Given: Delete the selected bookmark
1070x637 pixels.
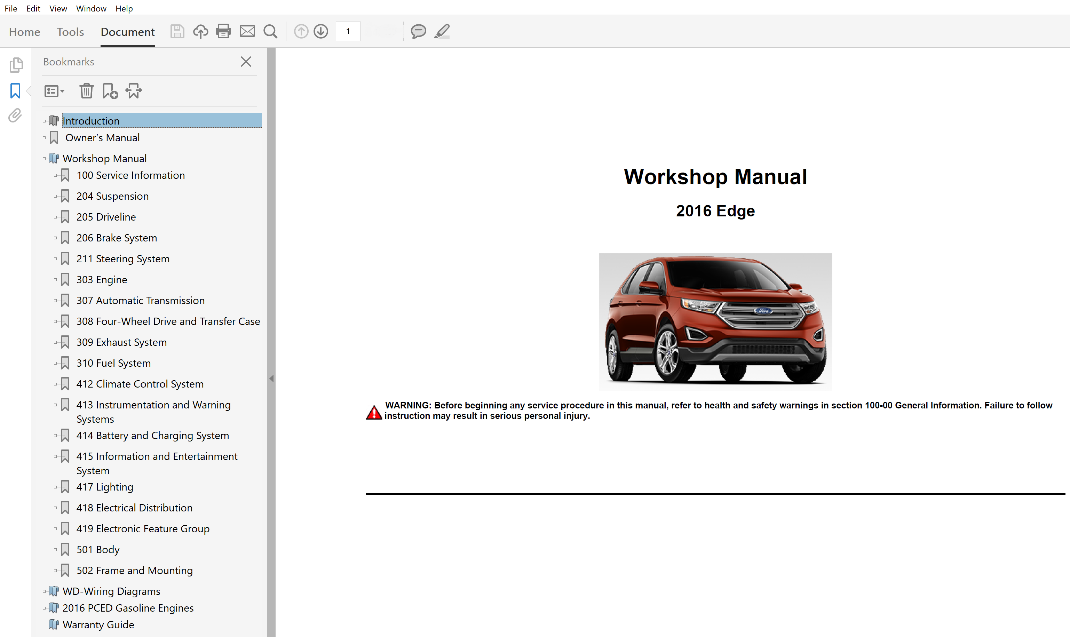Looking at the screenshot, I should click(87, 91).
